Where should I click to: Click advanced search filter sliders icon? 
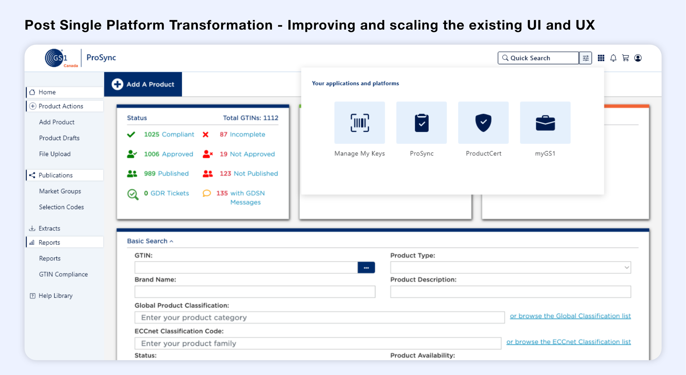point(586,58)
